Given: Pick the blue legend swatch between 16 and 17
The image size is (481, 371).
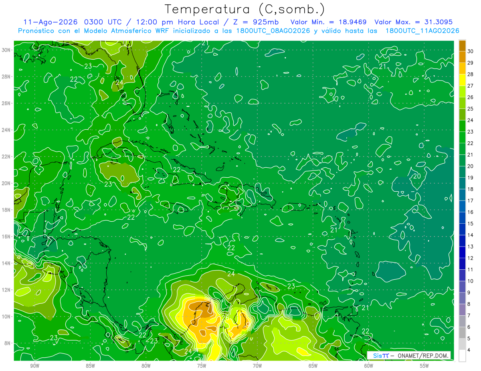Looking at the screenshot, I should (x=462, y=207).
